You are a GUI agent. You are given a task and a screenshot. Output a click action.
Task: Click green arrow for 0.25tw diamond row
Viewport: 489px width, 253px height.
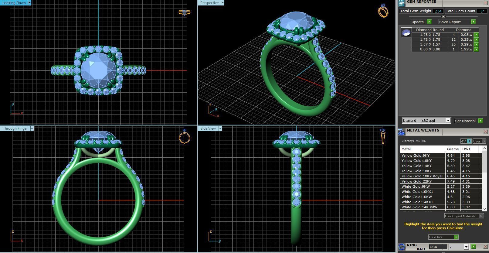click(476, 39)
